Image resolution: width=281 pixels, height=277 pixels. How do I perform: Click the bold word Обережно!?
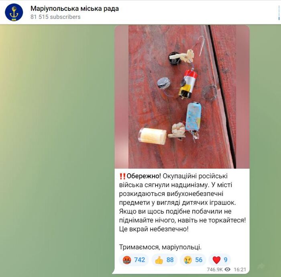tap(144, 176)
